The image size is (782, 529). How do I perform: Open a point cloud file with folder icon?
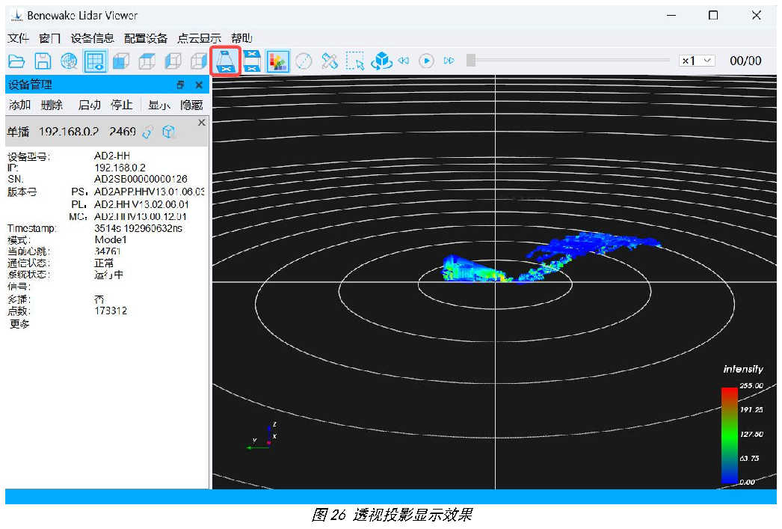coord(16,61)
